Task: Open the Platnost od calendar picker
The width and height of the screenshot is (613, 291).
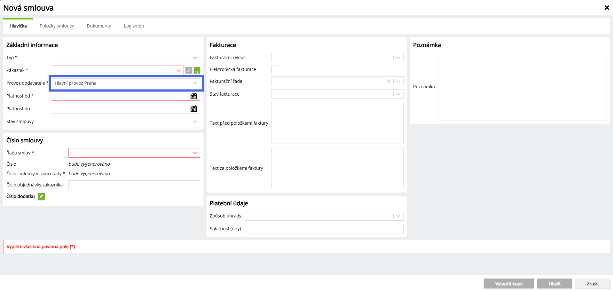Action: tap(194, 96)
